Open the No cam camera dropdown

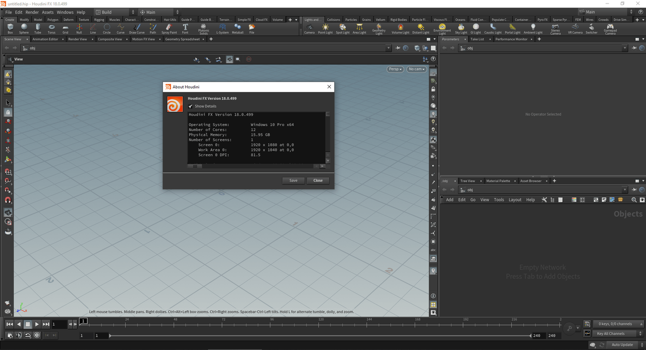pos(416,69)
